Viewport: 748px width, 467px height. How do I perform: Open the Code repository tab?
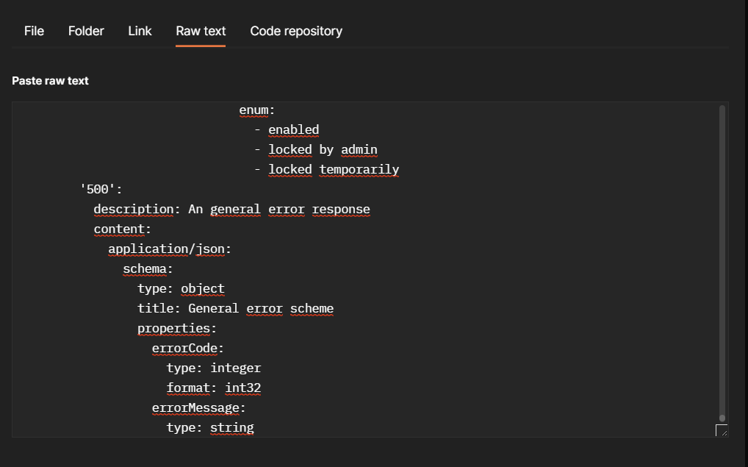[296, 31]
